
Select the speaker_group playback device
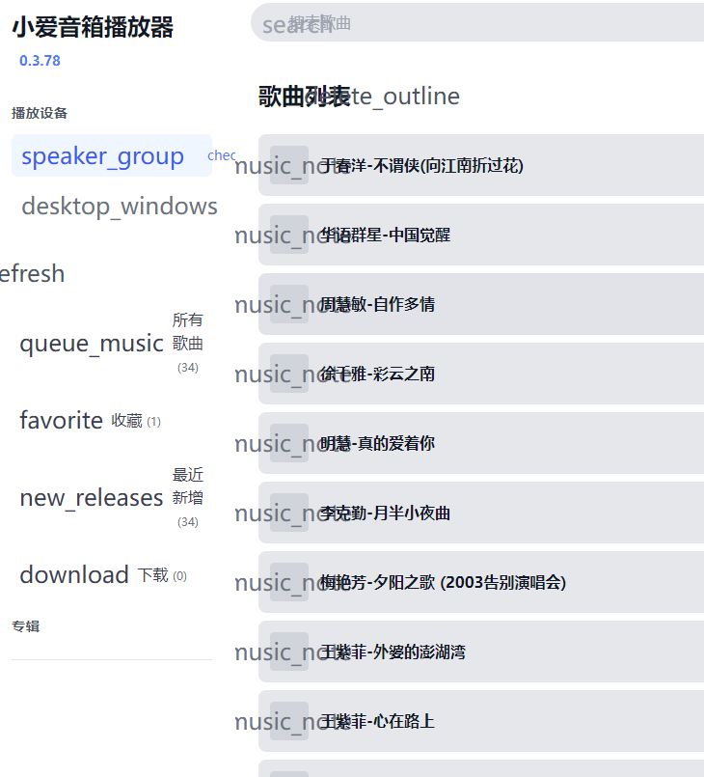coord(103,156)
